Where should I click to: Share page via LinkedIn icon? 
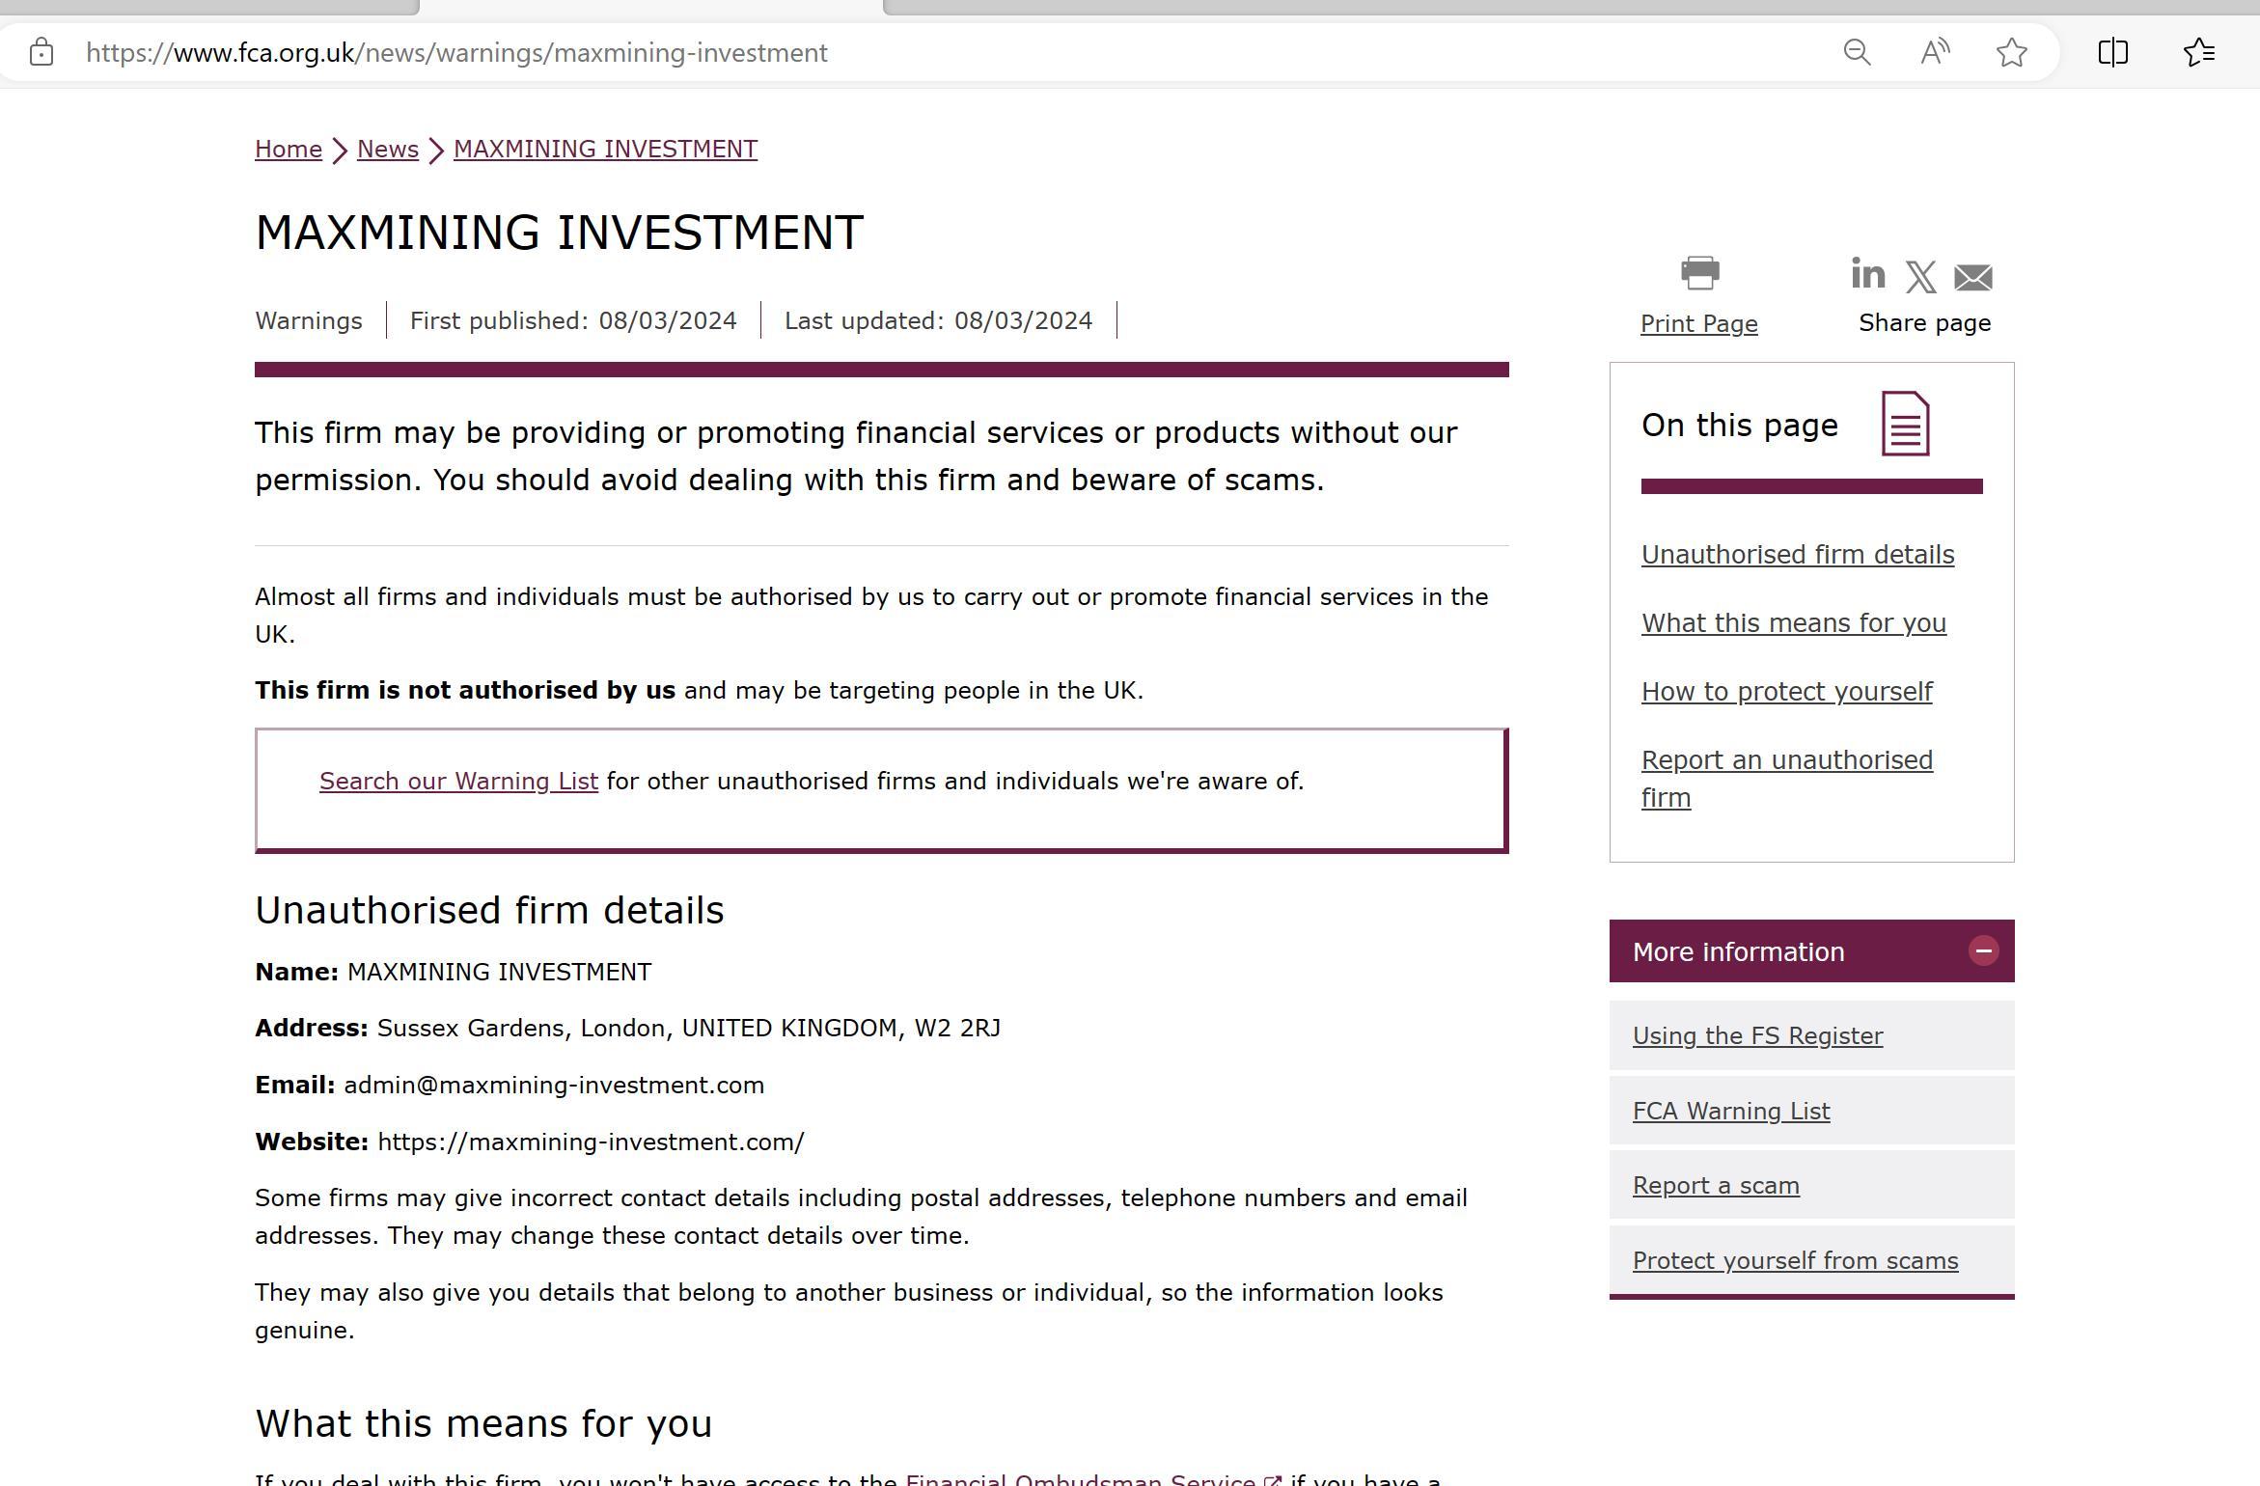coord(1867,274)
